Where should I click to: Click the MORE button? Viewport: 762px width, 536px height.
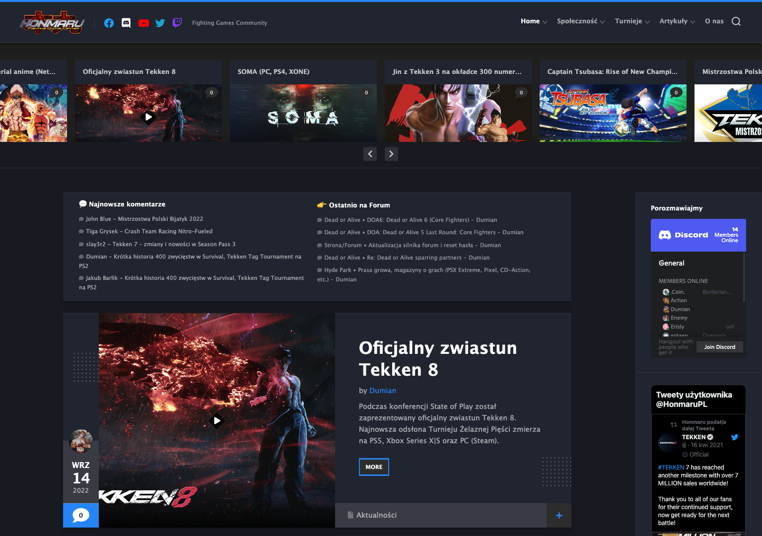(x=374, y=467)
